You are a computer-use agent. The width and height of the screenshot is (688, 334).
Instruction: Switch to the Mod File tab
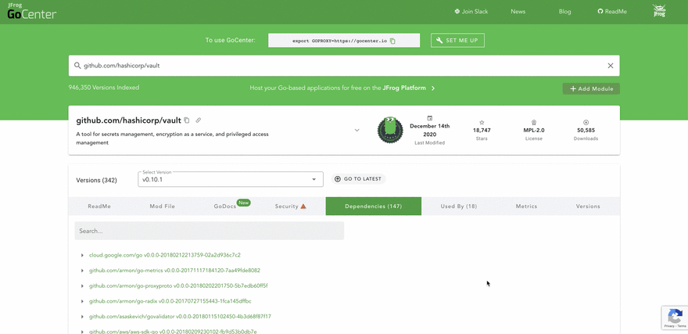point(163,207)
